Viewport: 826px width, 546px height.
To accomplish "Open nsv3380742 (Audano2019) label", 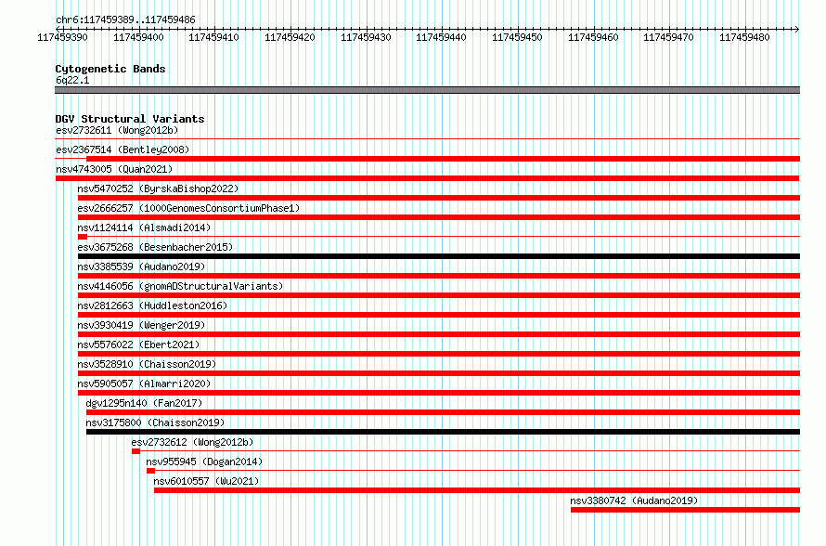I will click(634, 500).
